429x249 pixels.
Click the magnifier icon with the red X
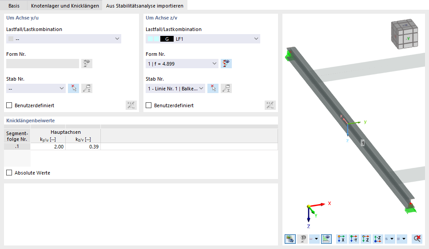(417, 239)
